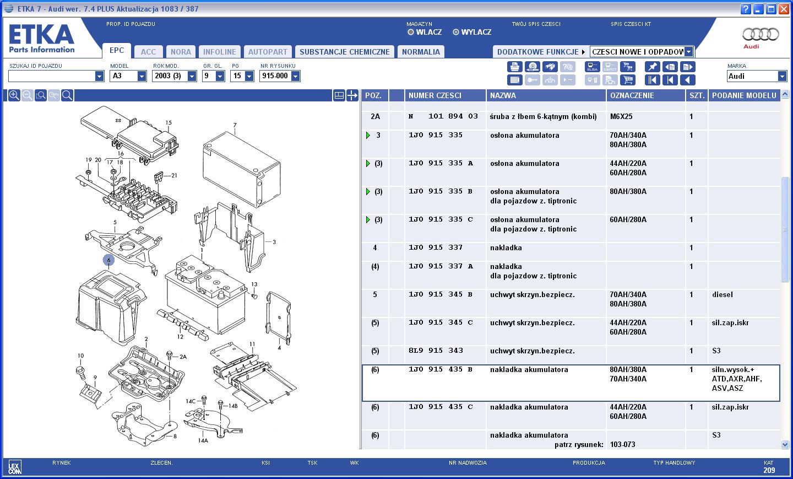Image resolution: width=793 pixels, height=479 pixels.
Task: Open the NORMALIA tab
Action: coord(421,52)
